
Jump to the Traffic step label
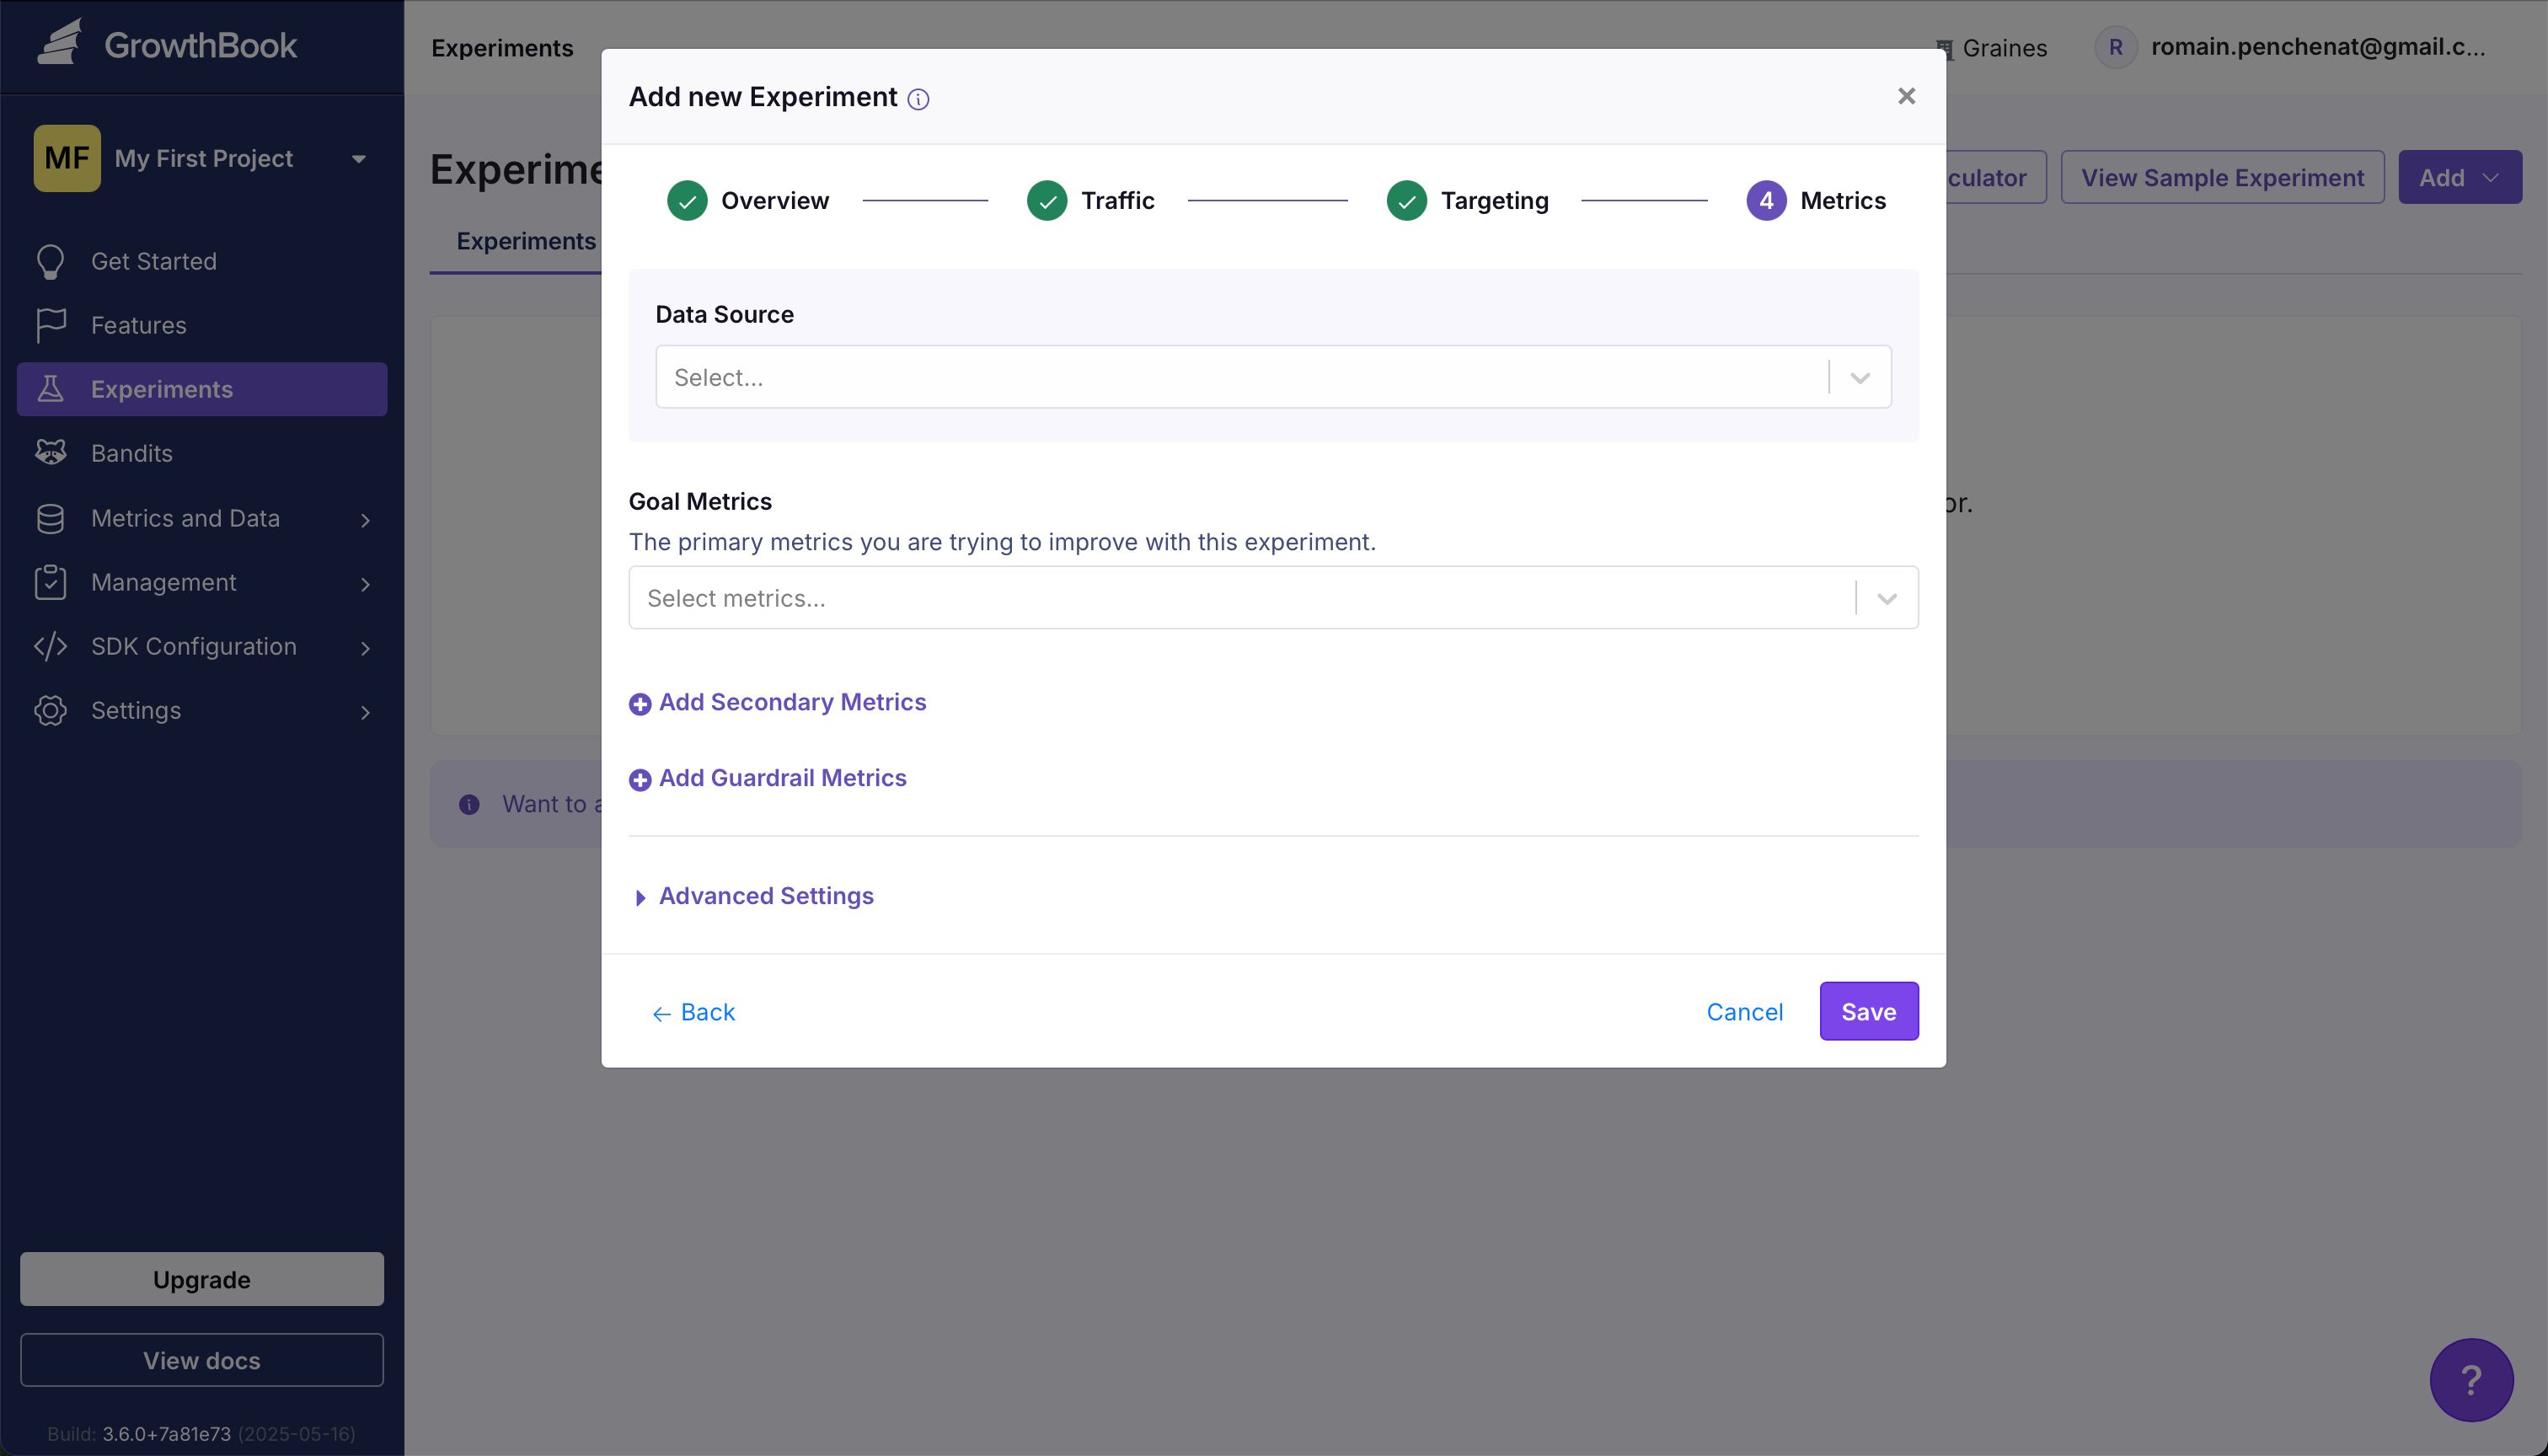(1117, 201)
